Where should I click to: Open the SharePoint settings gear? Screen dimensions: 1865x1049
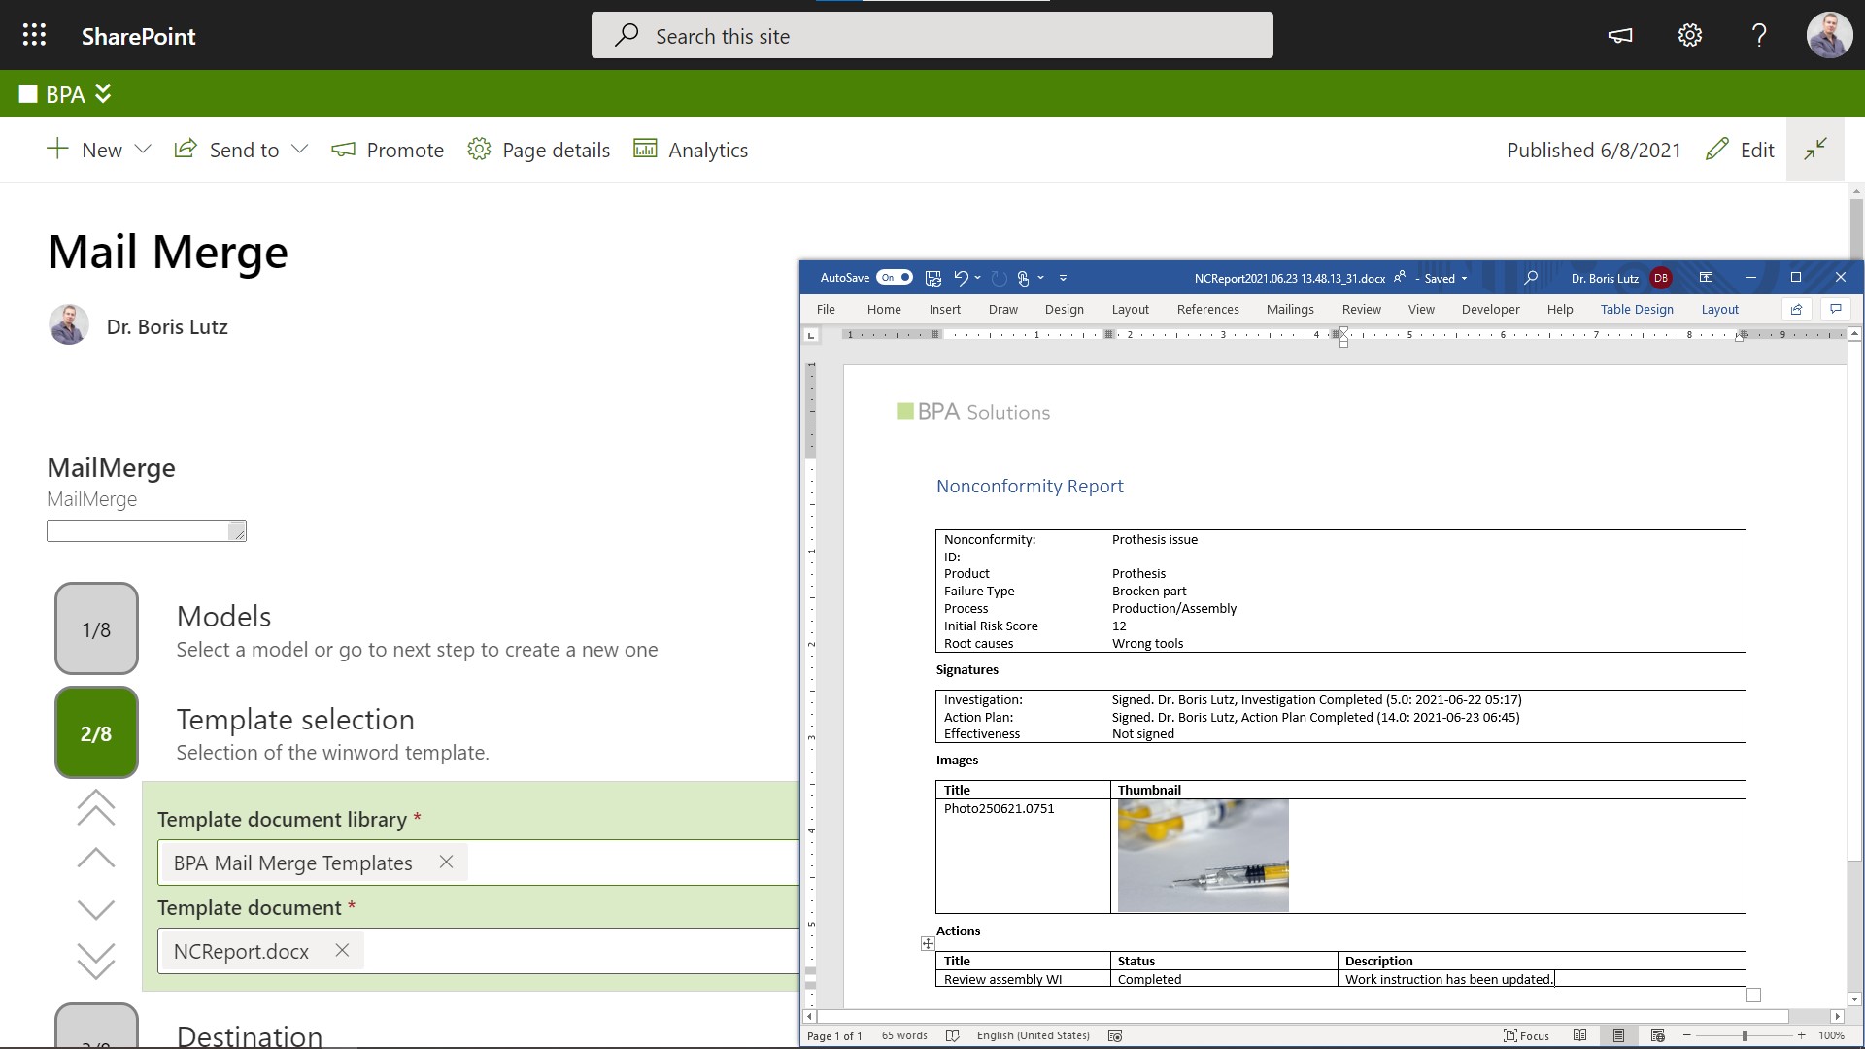[x=1690, y=36]
